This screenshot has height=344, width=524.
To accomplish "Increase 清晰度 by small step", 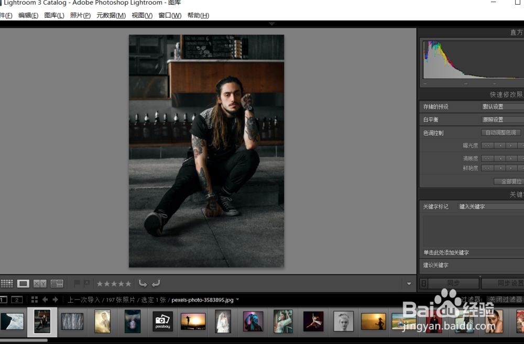I will coord(510,158).
